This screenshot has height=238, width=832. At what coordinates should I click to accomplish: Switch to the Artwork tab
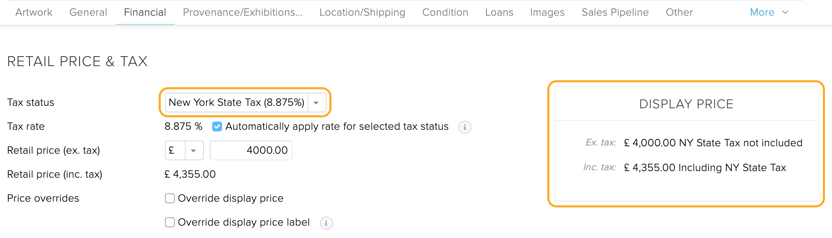34,12
